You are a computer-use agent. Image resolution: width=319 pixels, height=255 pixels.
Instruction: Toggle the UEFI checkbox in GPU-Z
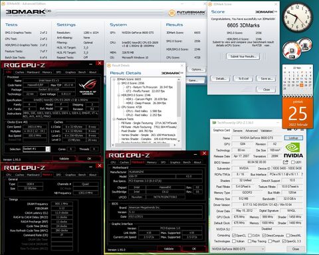coord(293,162)
